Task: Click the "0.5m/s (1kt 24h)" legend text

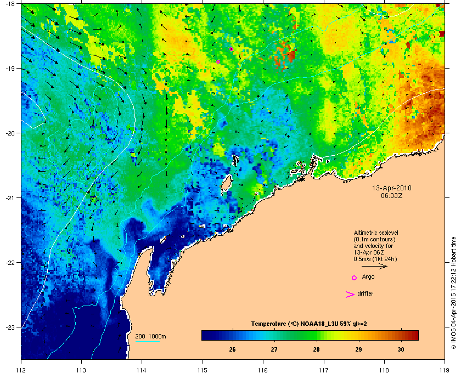Action: [x=375, y=259]
